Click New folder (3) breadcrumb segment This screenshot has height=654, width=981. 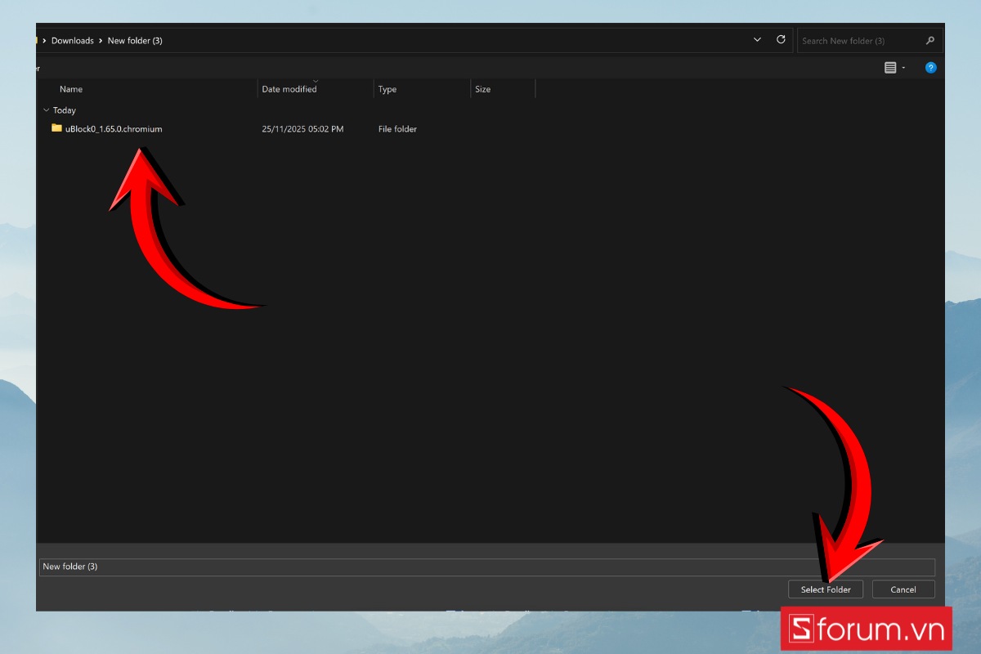click(x=135, y=40)
